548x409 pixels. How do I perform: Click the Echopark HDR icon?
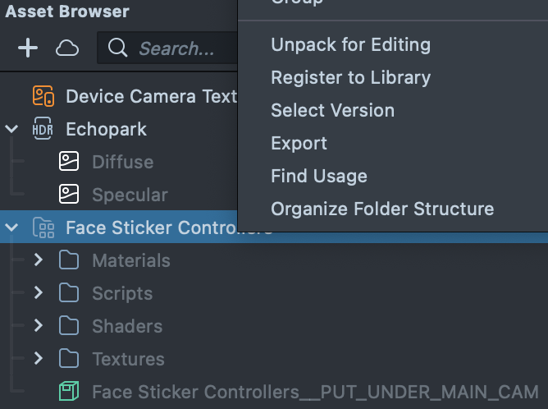click(x=43, y=129)
